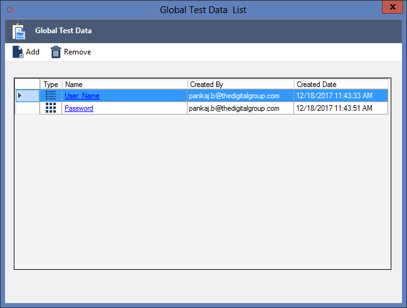
Task: Click the Remove trash can icon
Action: (56, 52)
